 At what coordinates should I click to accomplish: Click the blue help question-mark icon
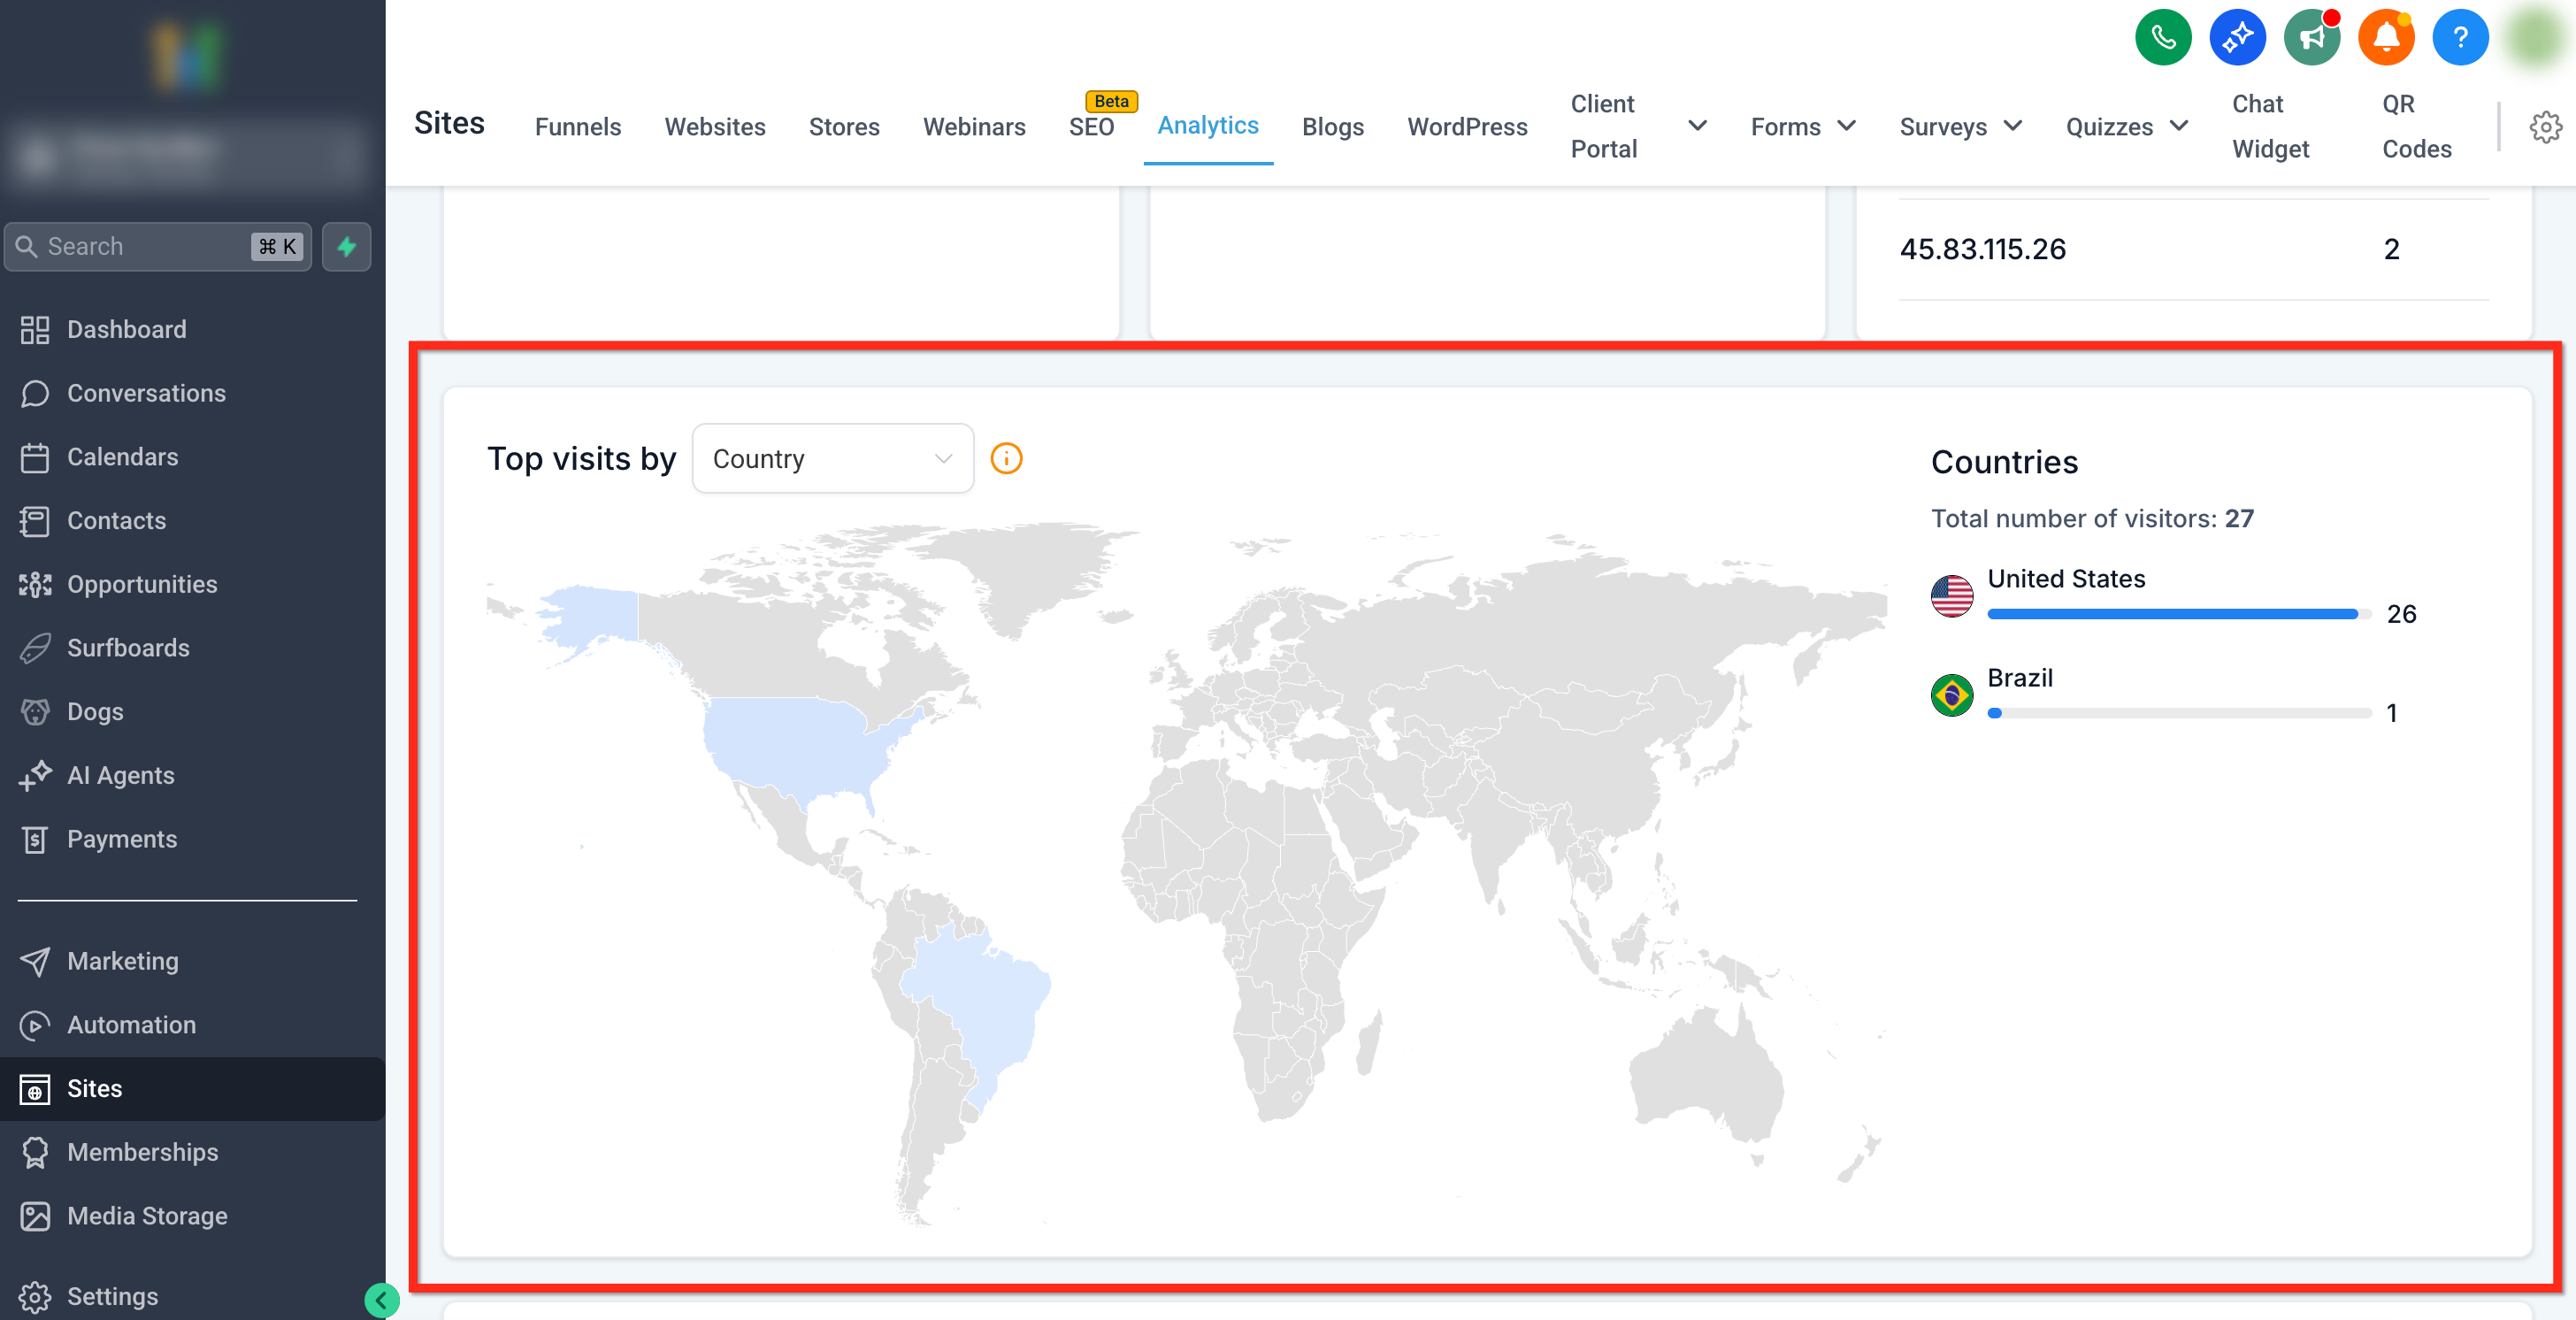(2459, 38)
